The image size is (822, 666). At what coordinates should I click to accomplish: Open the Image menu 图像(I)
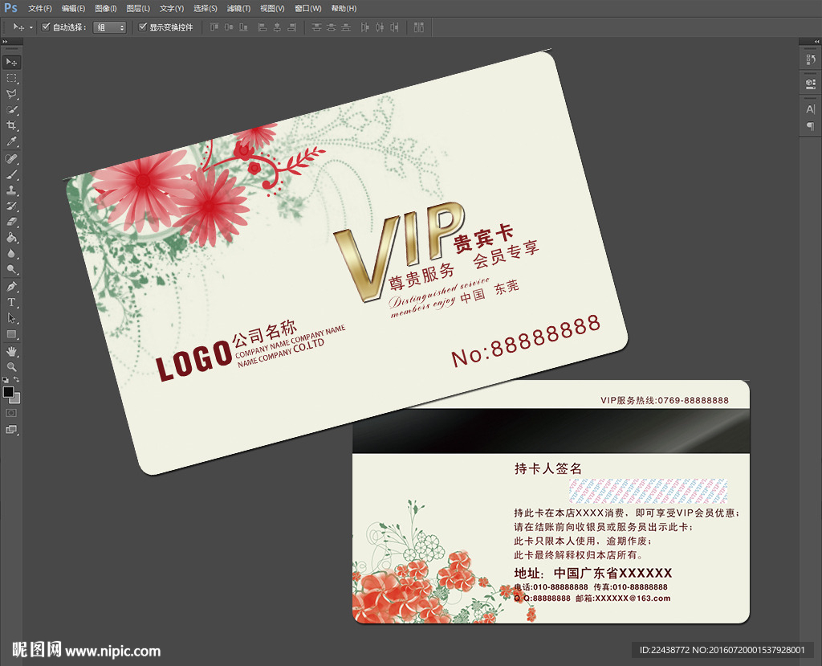point(106,8)
